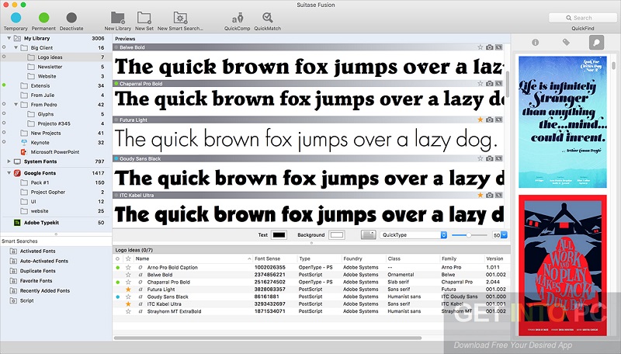Sort font list by the Name column

[193, 259]
